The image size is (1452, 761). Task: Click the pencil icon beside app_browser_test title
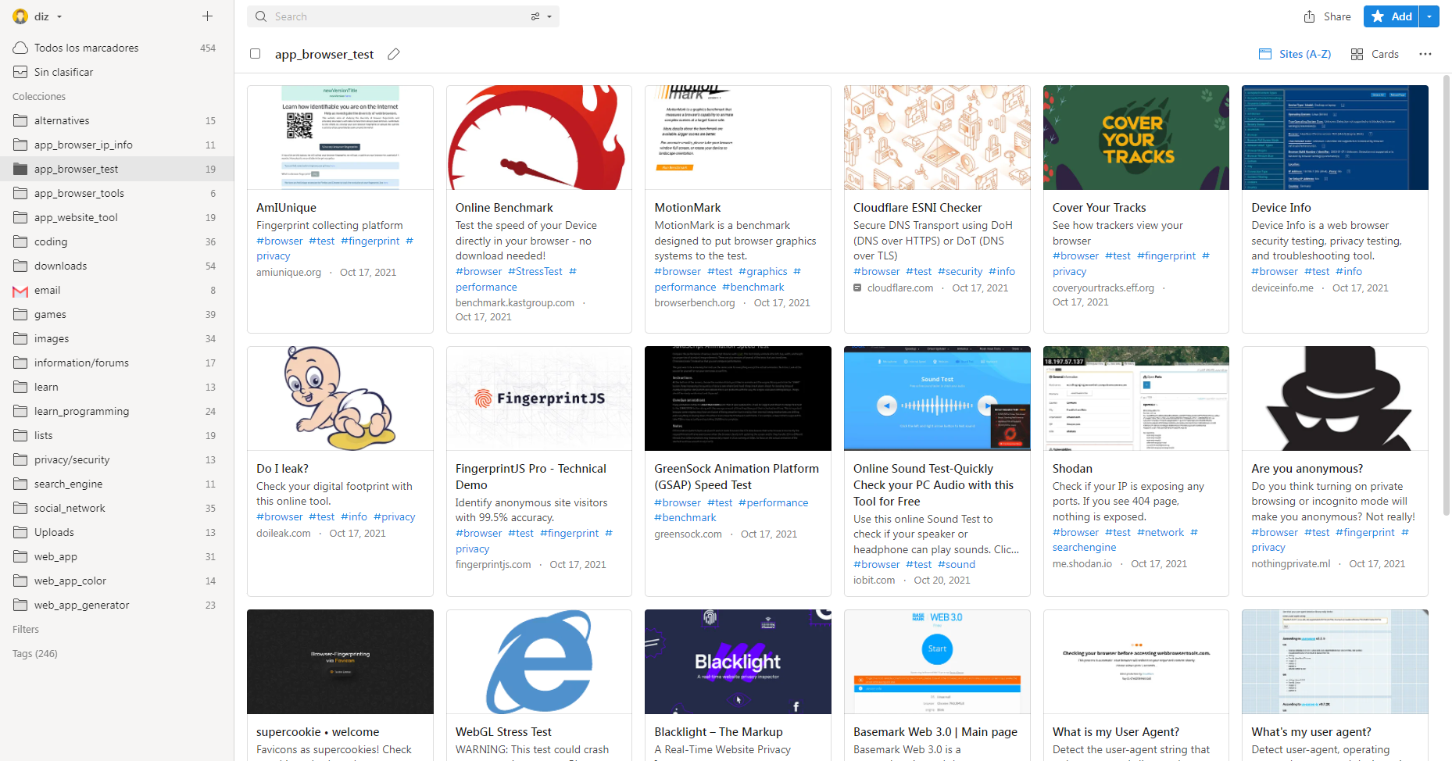coord(394,54)
